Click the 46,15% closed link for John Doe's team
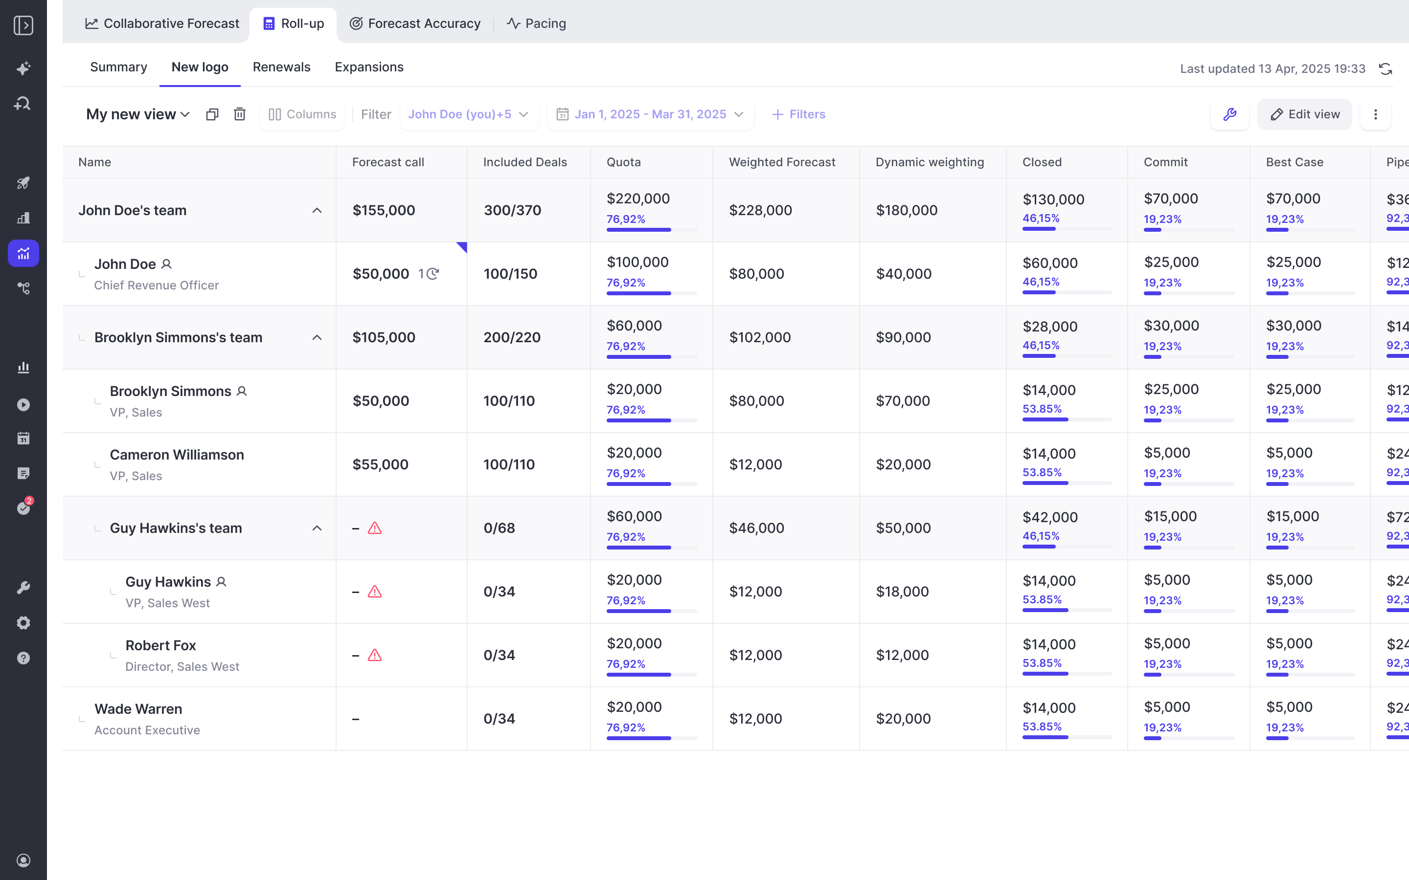This screenshot has height=880, width=1409. [x=1041, y=218]
